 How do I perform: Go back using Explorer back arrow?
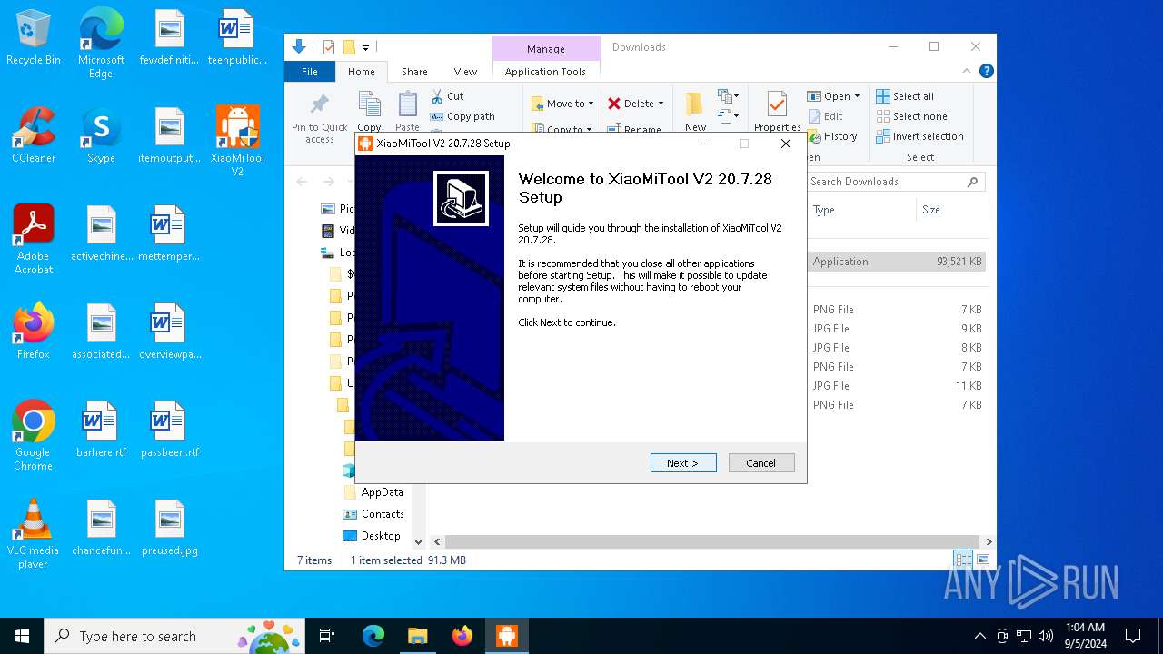click(303, 182)
